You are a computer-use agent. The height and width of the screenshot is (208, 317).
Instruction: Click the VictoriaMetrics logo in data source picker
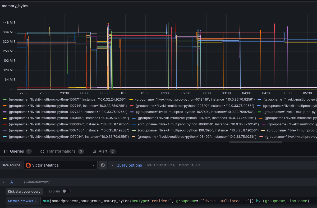click(x=28, y=165)
